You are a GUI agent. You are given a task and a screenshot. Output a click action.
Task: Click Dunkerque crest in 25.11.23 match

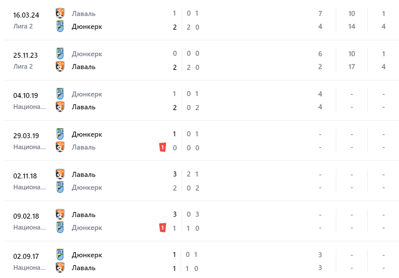coord(60,54)
